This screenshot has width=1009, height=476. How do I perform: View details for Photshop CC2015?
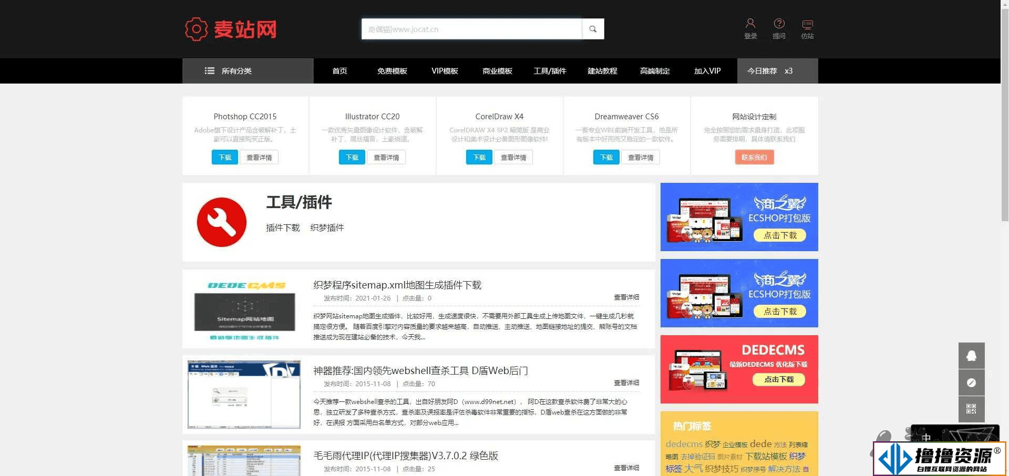coord(259,157)
